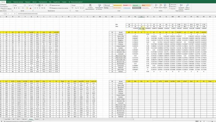Viewport: 216px width, 122px height.
Task: Open Conditional Formatting (Условное форматирование)
Action: point(90,7)
